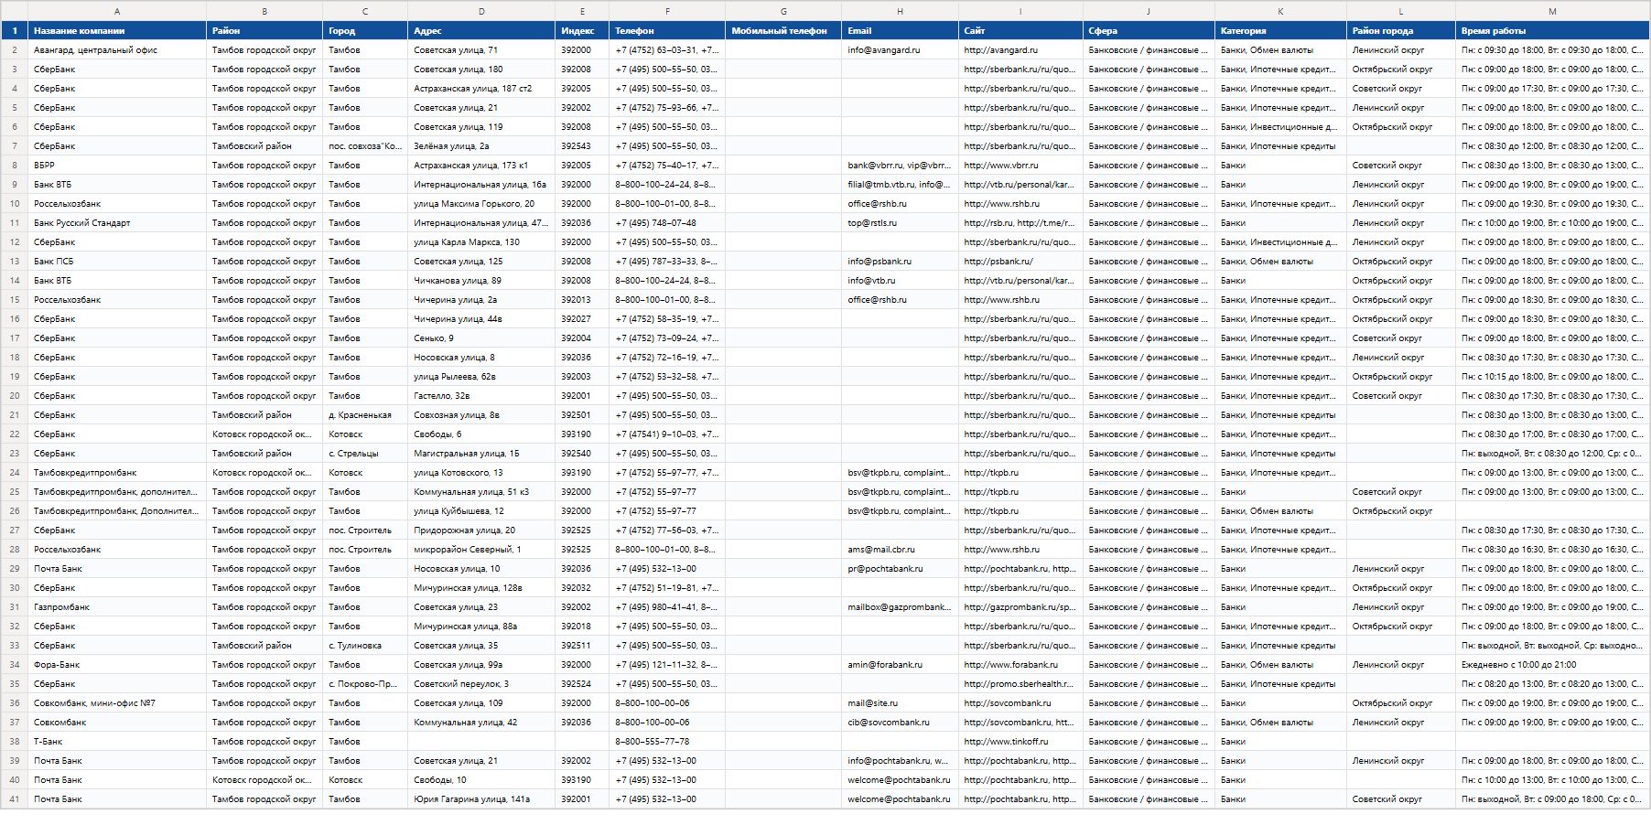Screen dimensions: 1651x825
Task: Click the "Email" header cell
Action: click(901, 31)
